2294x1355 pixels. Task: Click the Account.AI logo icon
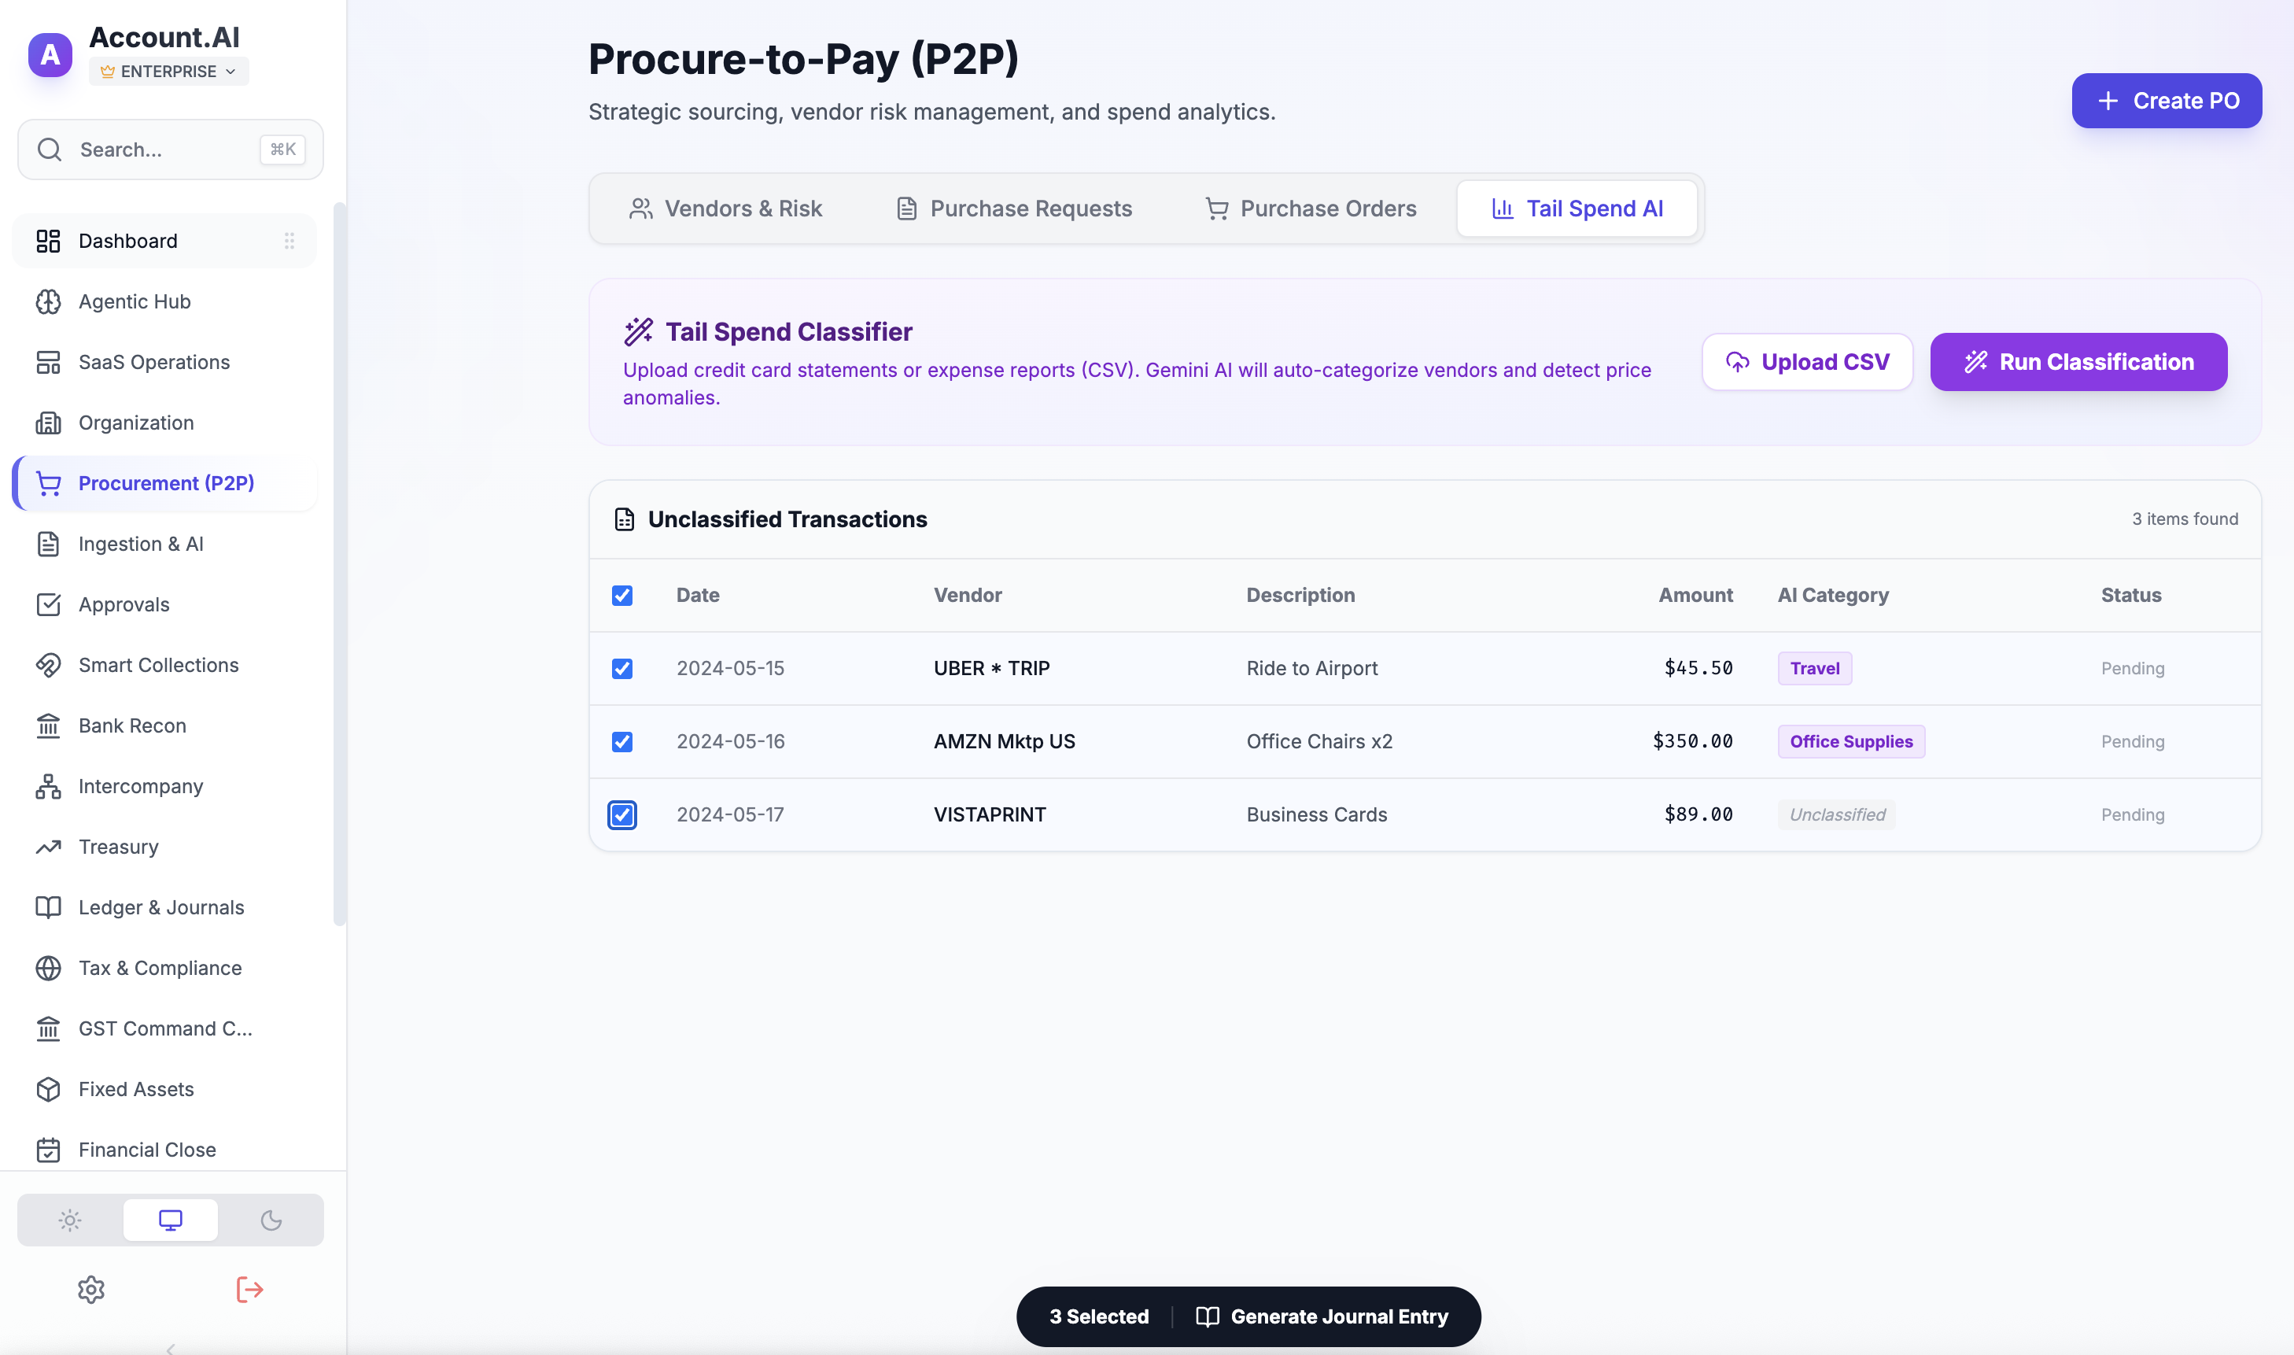pos(50,55)
